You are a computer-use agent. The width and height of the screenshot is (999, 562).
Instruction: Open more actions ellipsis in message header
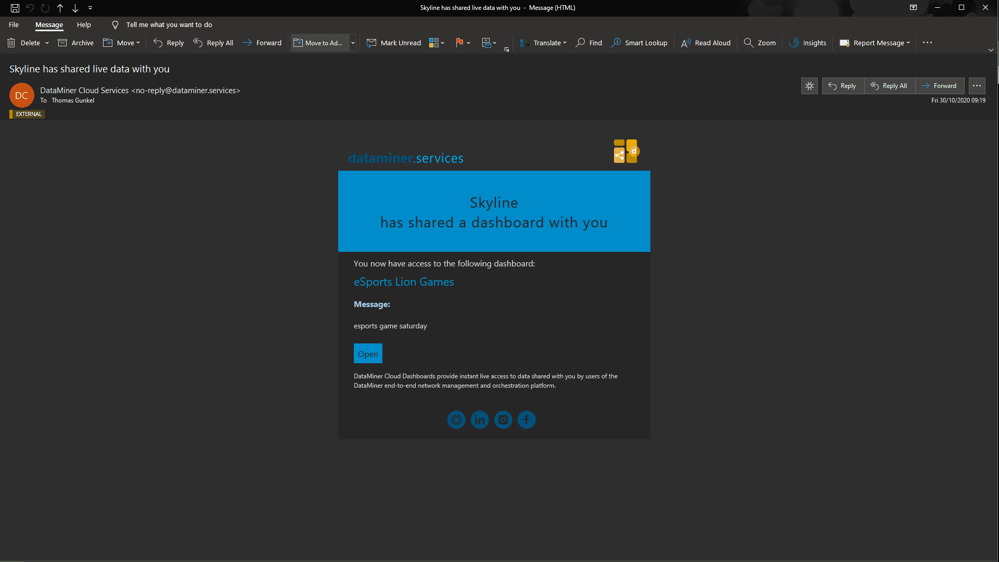coord(977,86)
